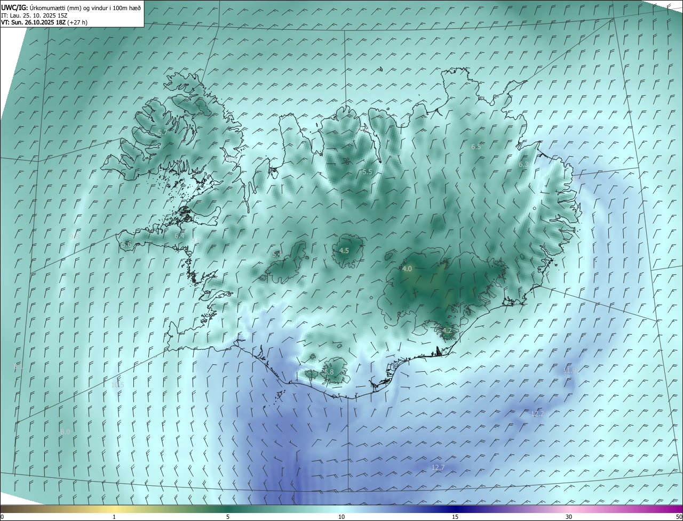Click the 4.5 value on the glacier
Screen dimensions: 683x521
[344, 250]
